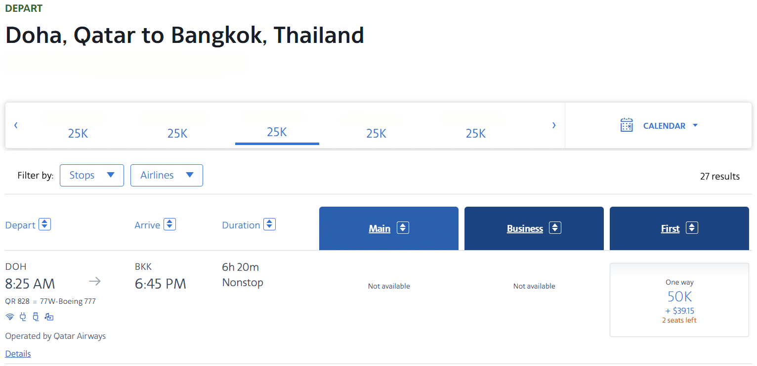This screenshot has width=757, height=366.
Task: Toggle the Depart column sort control
Action: coord(44,224)
